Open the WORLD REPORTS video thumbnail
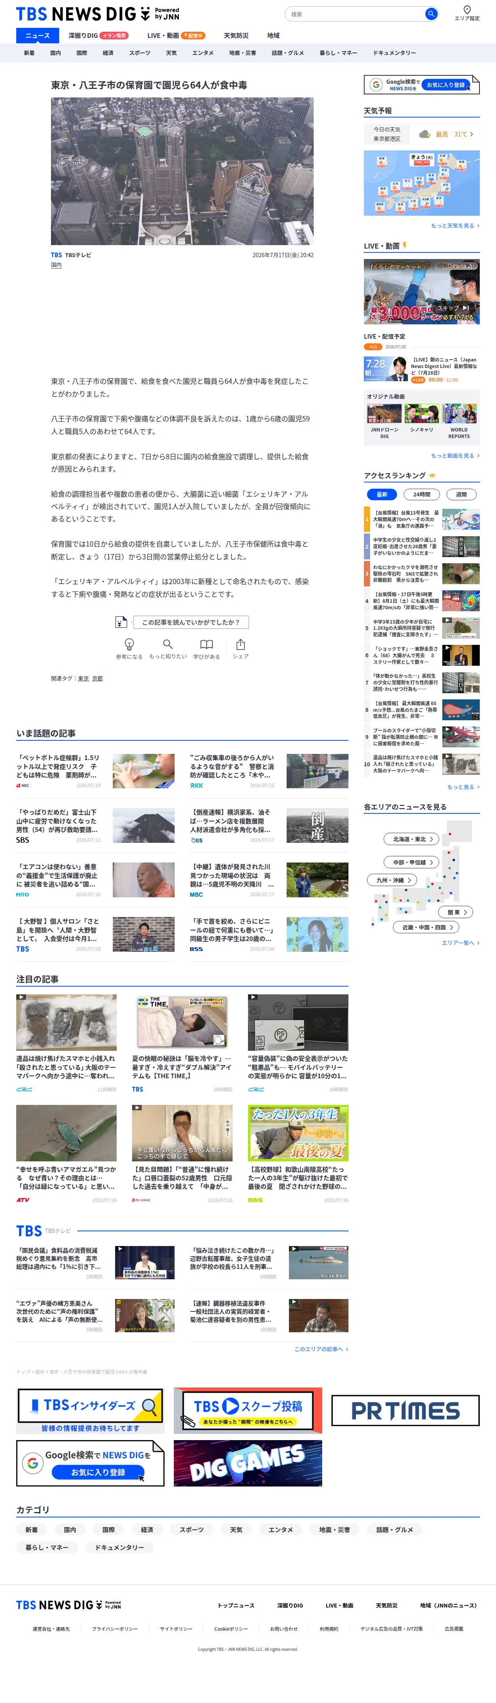 pyautogui.click(x=459, y=414)
